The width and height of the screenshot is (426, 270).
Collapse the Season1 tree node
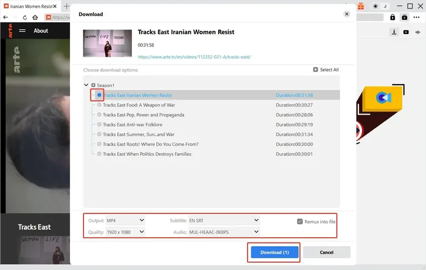click(x=86, y=85)
